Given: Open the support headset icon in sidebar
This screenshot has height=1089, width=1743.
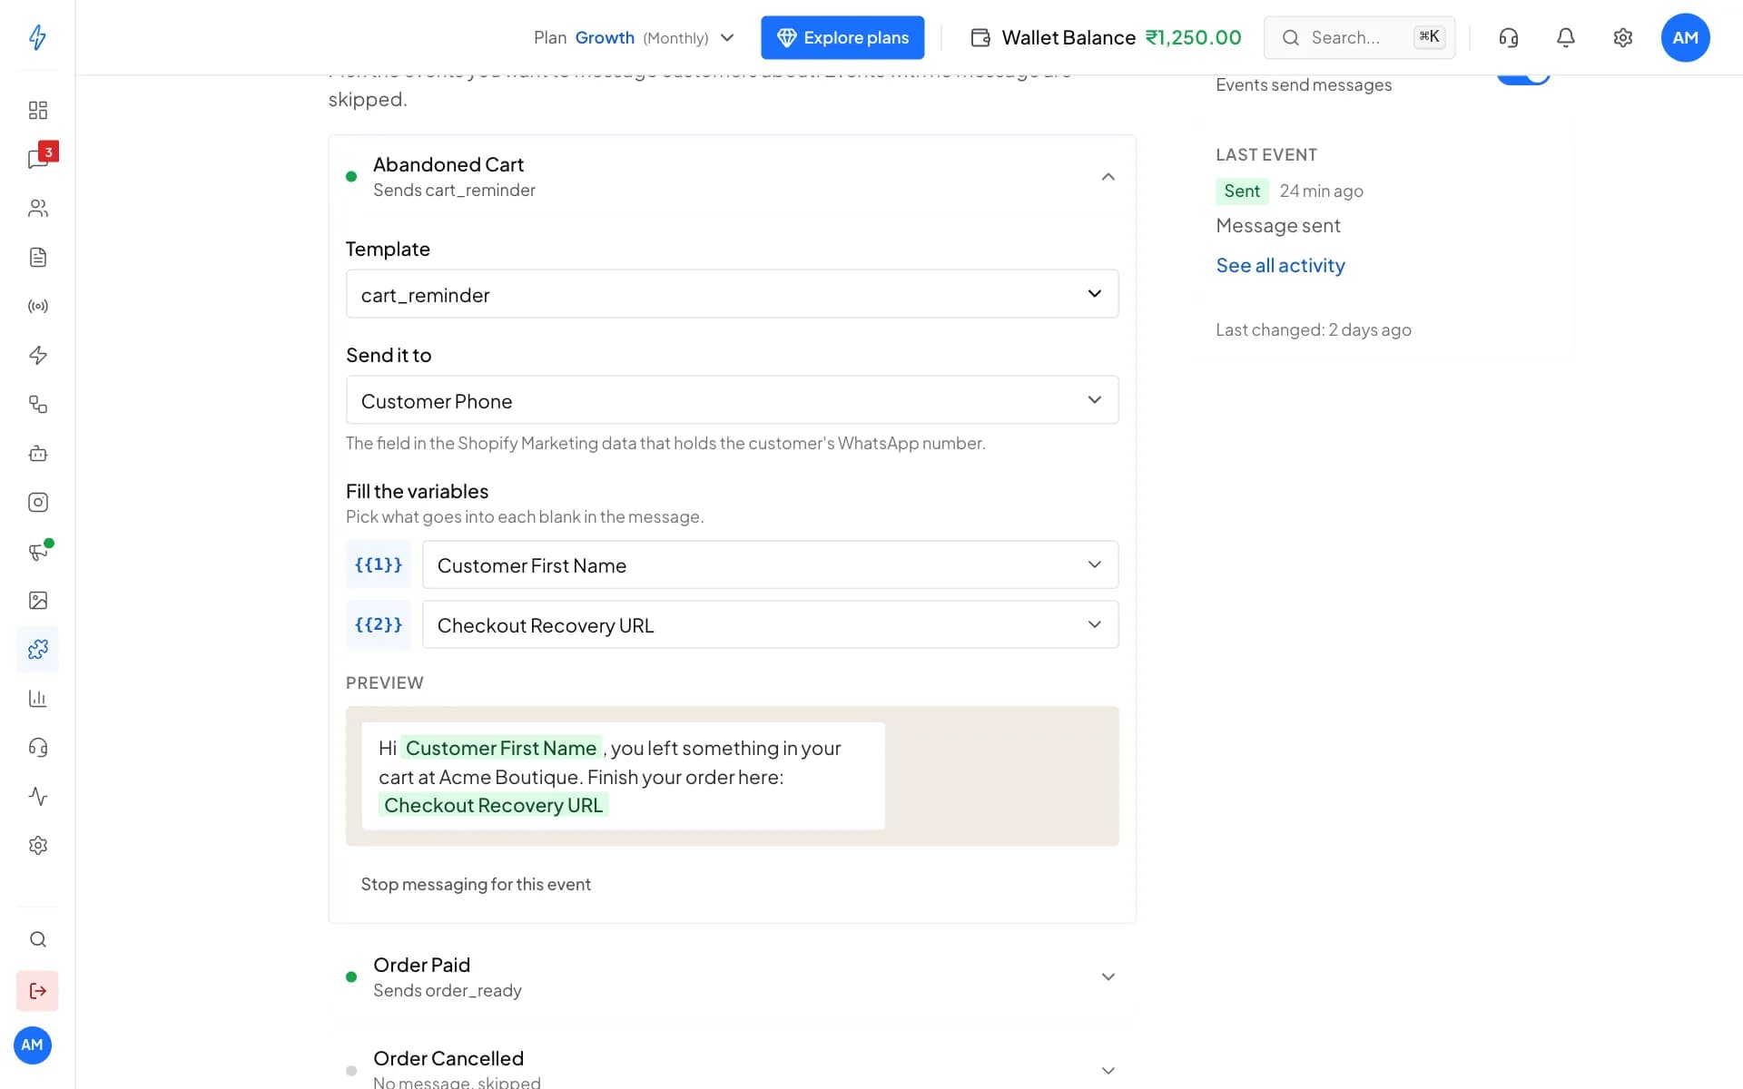Looking at the screenshot, I should click(x=37, y=747).
